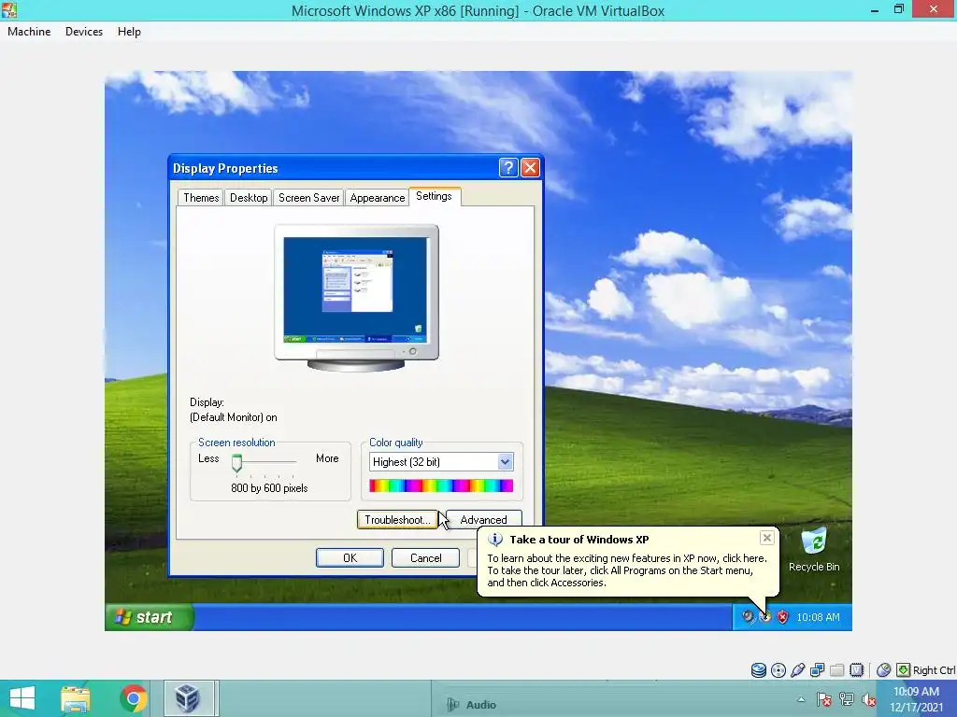This screenshot has width=957, height=717.
Task: Open the Color quality dropdown
Action: click(x=505, y=461)
